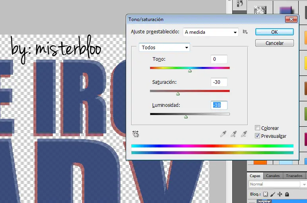Select the speckled noise style thumbnail
This screenshot has width=307, height=203.
click(x=260, y=10)
